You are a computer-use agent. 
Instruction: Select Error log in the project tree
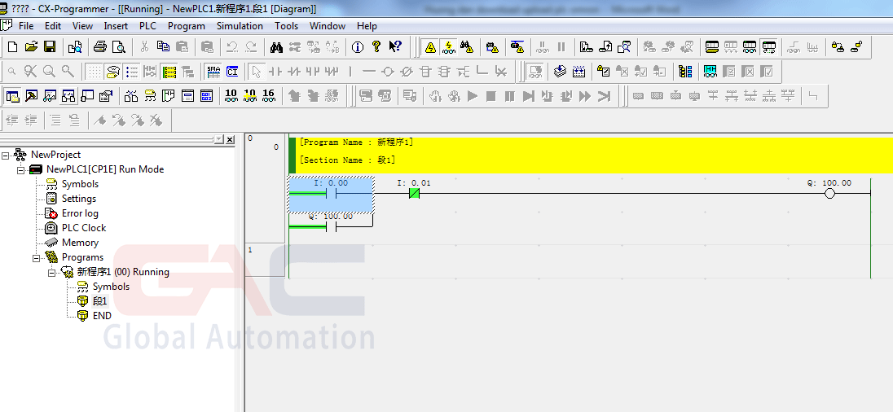coord(80,213)
